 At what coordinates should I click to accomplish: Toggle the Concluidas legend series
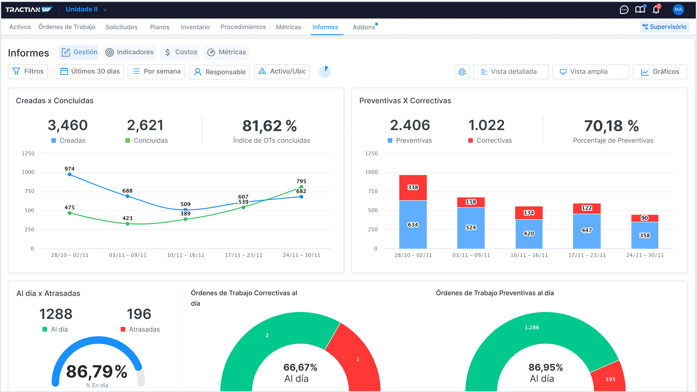pos(147,141)
